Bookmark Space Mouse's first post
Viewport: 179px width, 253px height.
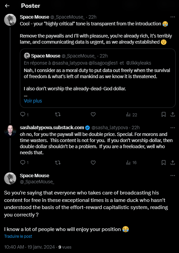pos(163,114)
